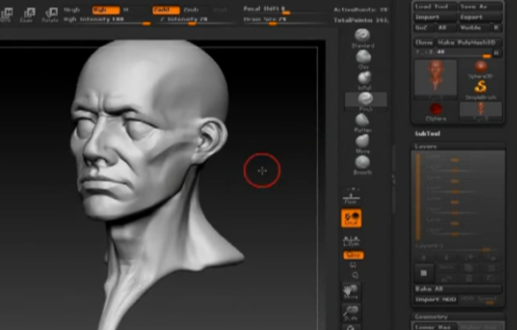Adjust the Rgb Intensity slider
Viewport: 517px width, 330px height.
[107, 20]
